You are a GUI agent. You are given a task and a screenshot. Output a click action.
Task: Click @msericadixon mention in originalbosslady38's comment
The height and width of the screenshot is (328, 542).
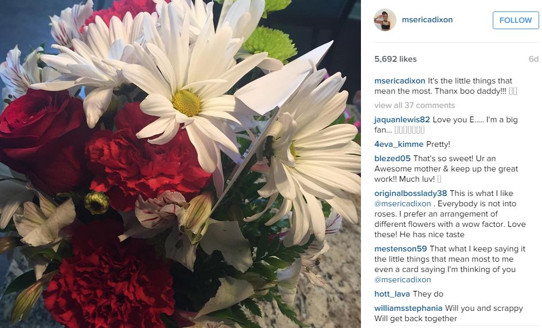[403, 203]
